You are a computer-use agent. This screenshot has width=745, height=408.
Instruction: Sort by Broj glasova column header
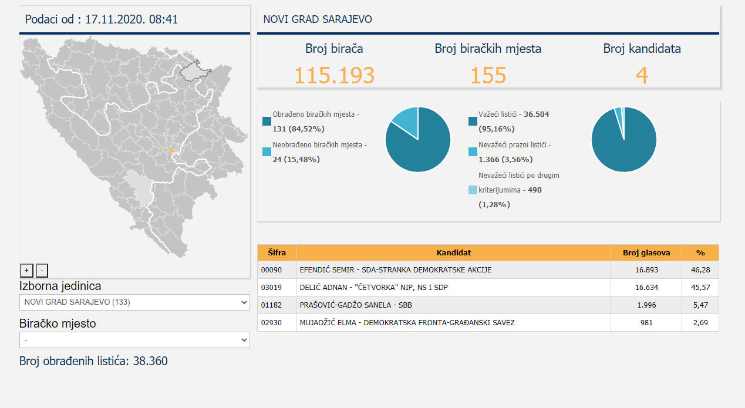tap(646, 252)
